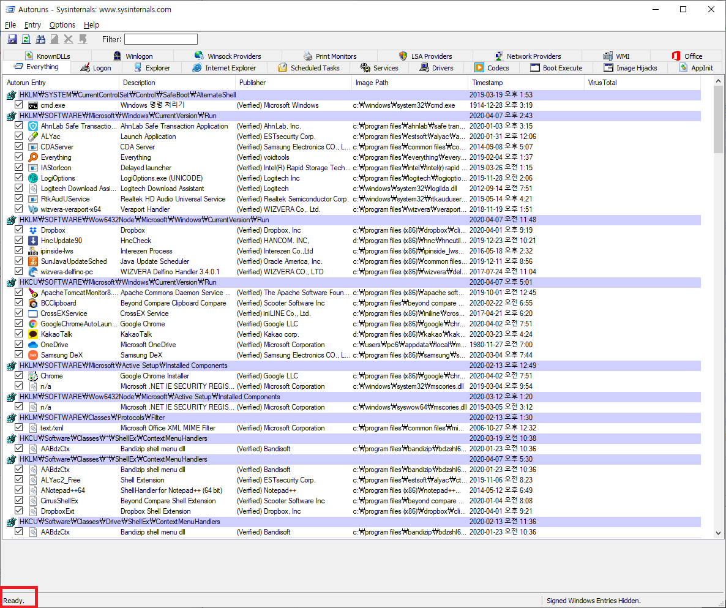Uncheck the ALYac autorun checkbox
Viewport: 726px width, 608px height.
(18, 136)
